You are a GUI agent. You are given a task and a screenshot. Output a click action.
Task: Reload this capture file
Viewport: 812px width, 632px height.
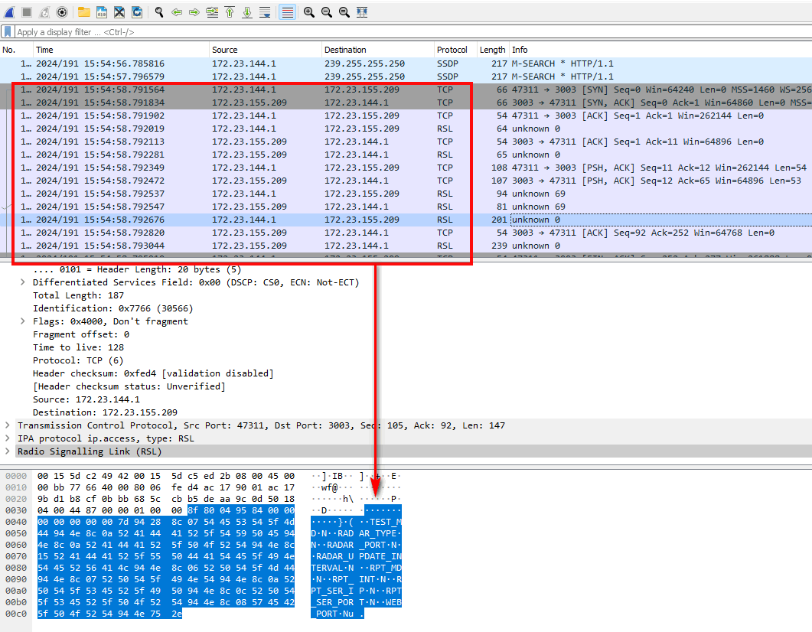[x=137, y=12]
